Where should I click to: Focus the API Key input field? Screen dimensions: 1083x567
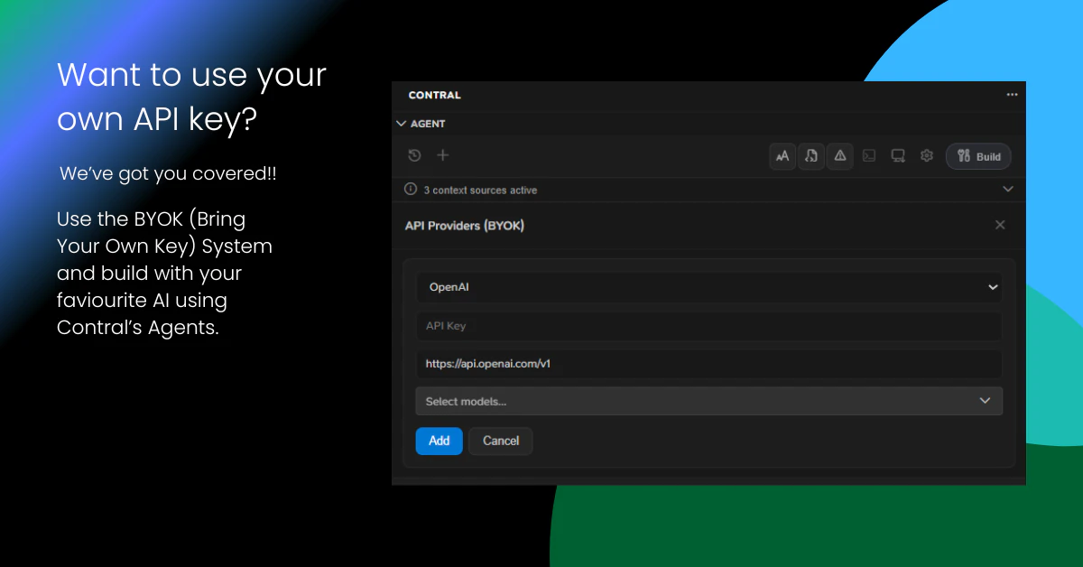pyautogui.click(x=708, y=326)
